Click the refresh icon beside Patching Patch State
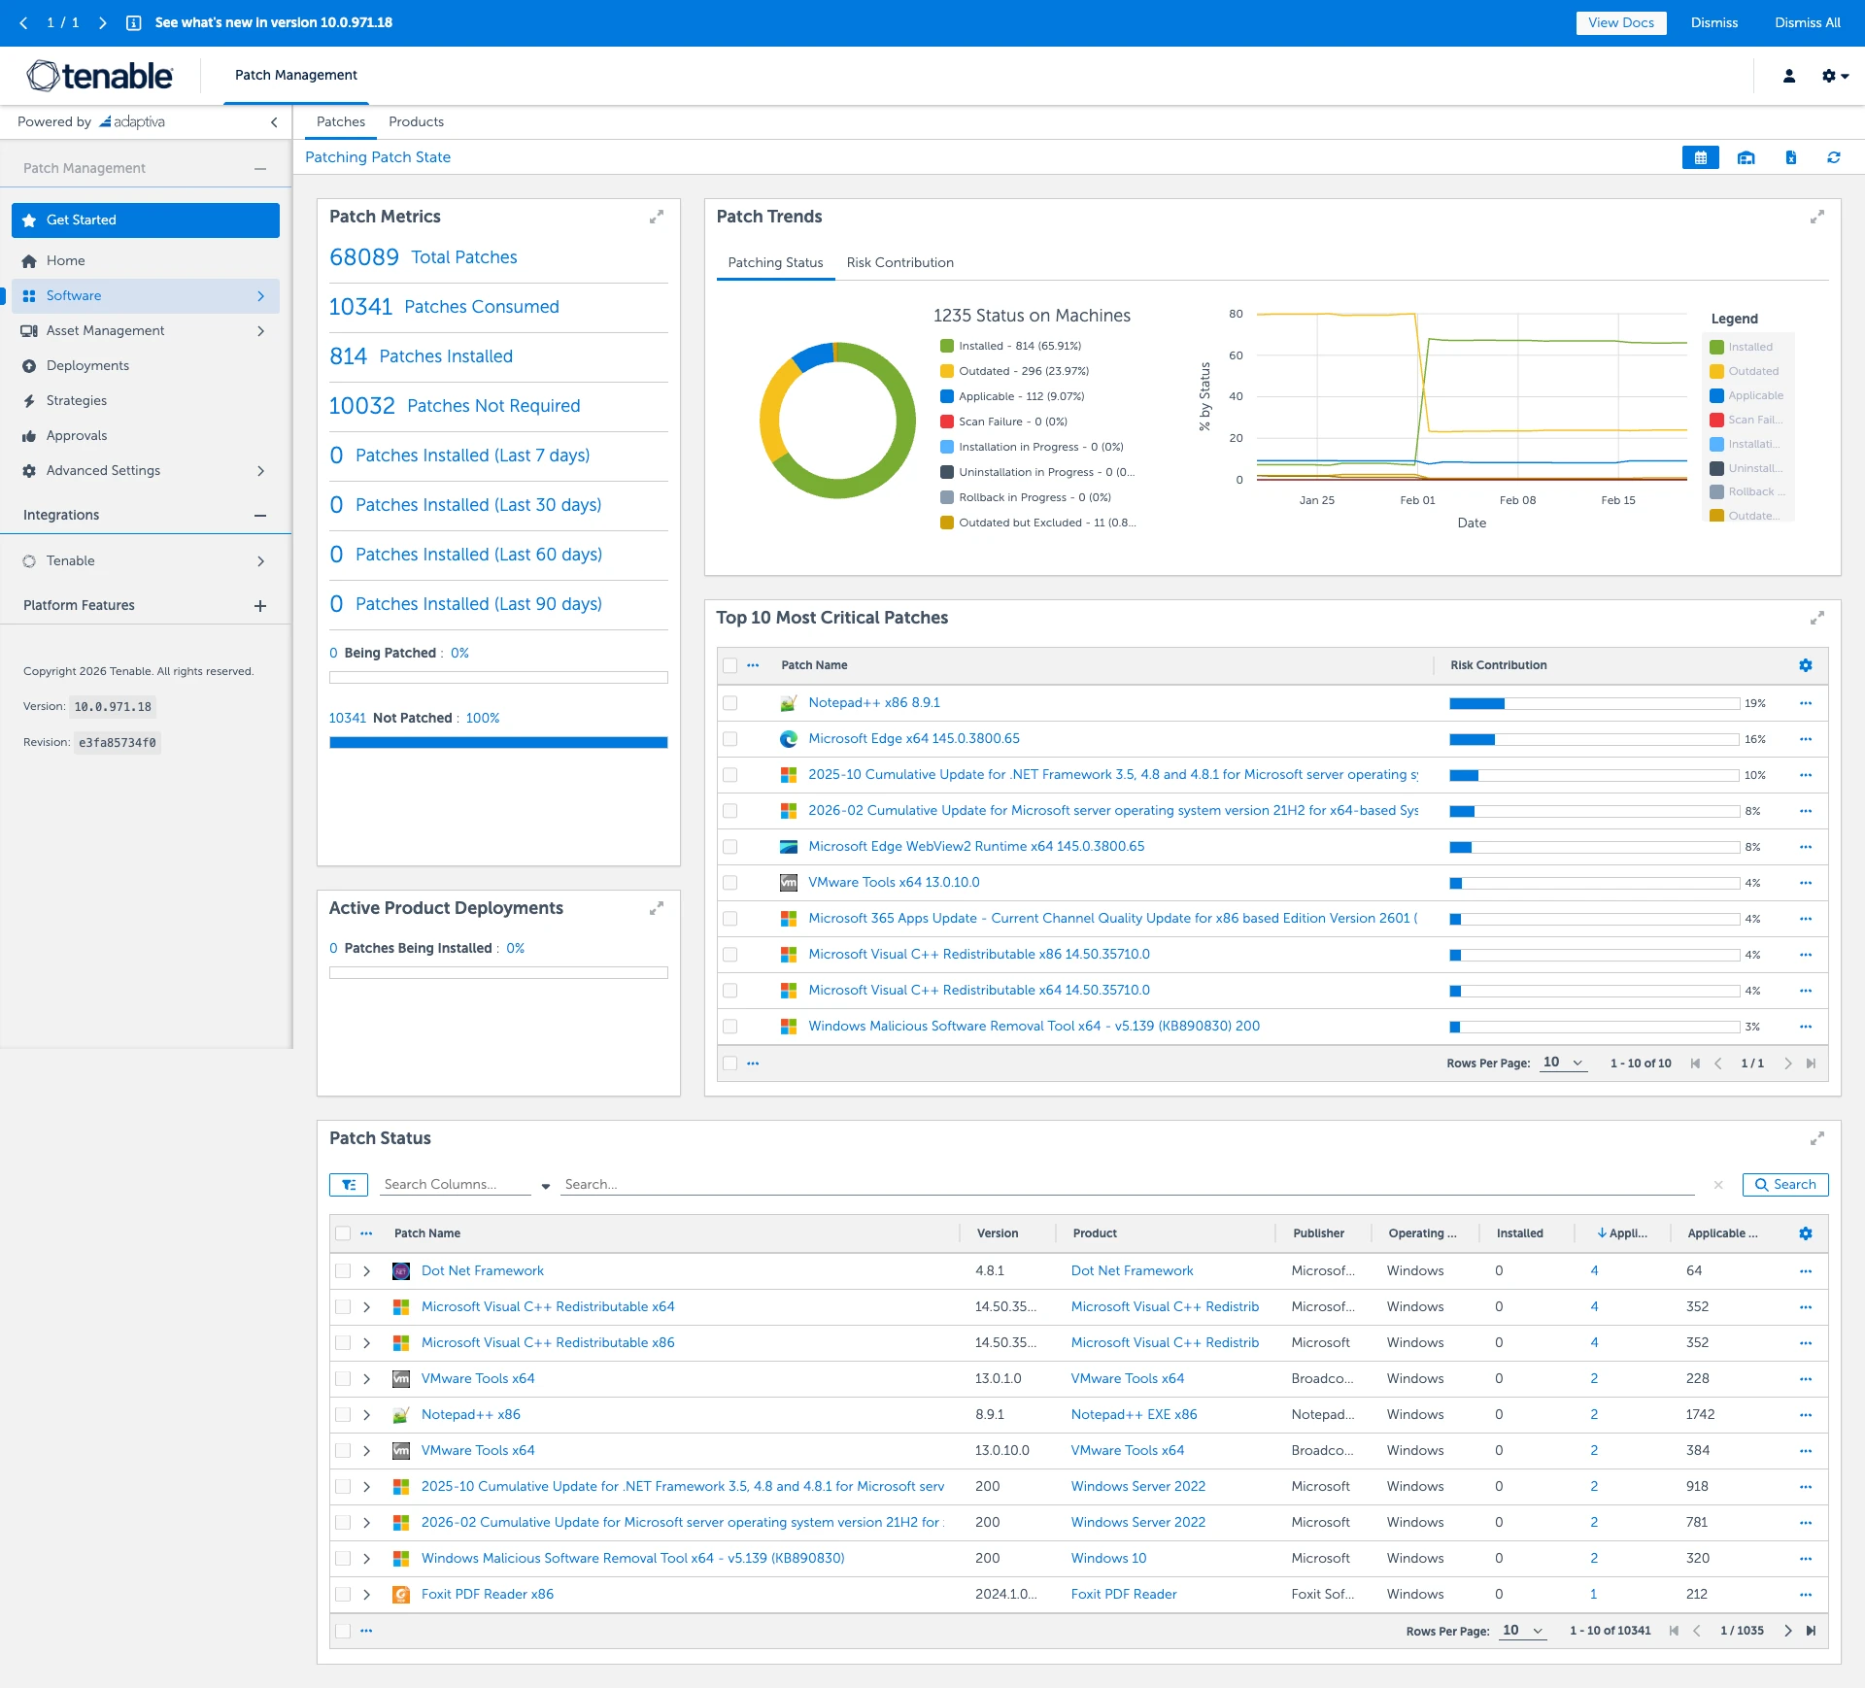Image resolution: width=1865 pixels, height=1688 pixels. 1833,157
